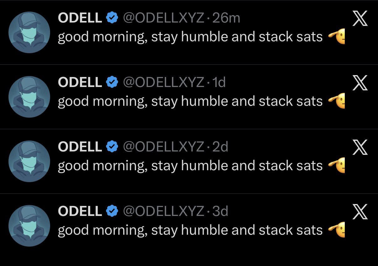The height and width of the screenshot is (266, 378).
Task: Open the ODELL avatar on the 2d post
Action: [x=29, y=161]
